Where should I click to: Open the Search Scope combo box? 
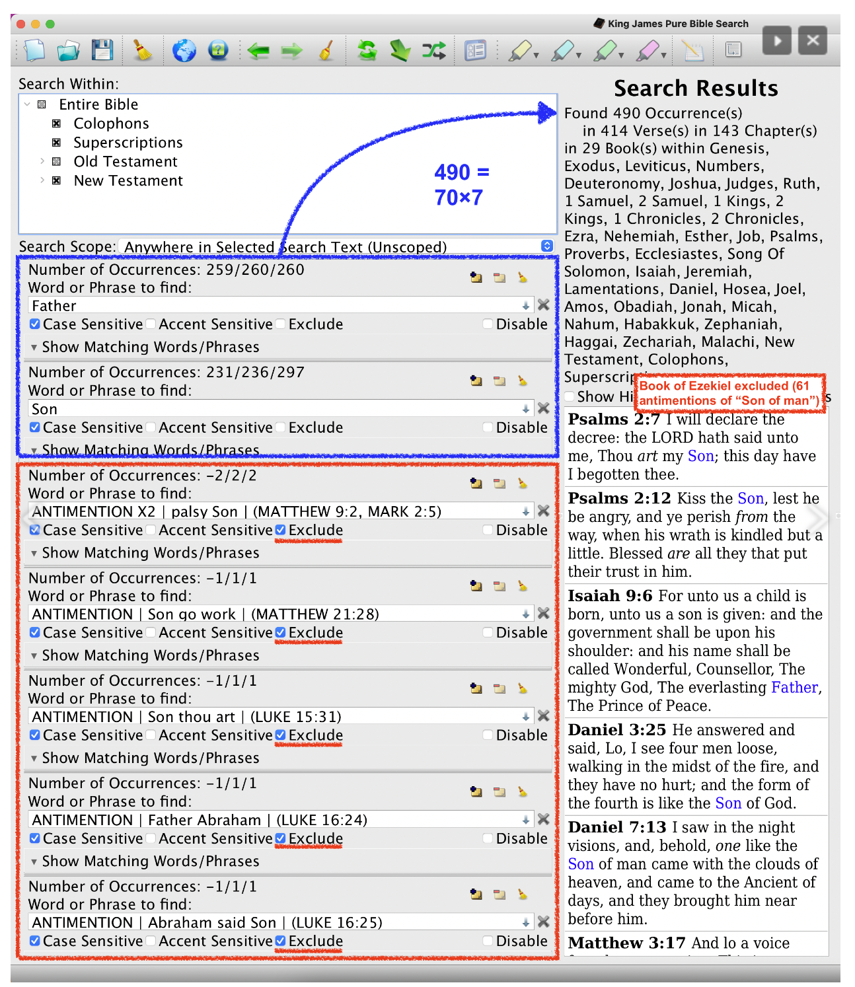click(337, 246)
